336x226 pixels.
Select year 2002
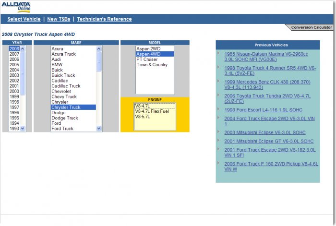[x=14, y=81]
